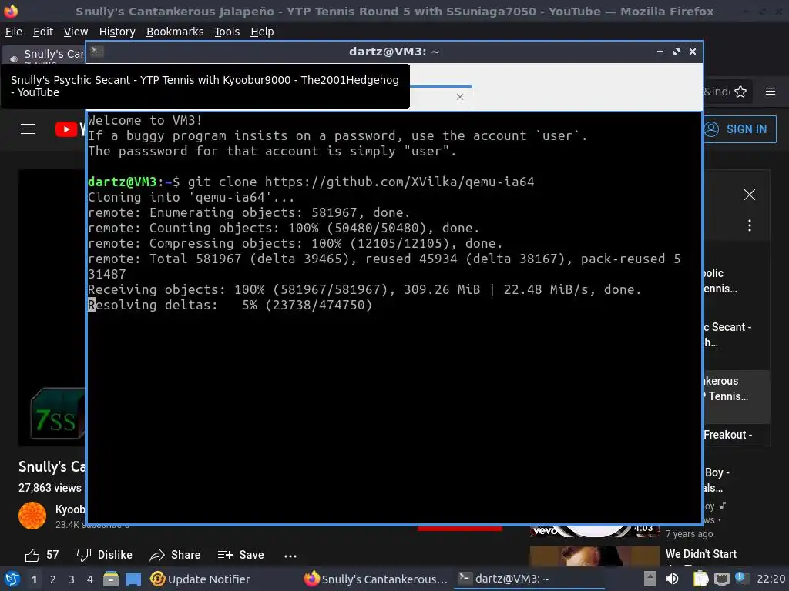This screenshot has height=591, width=789.
Task: Click the git clone command line text
Action: (x=361, y=182)
